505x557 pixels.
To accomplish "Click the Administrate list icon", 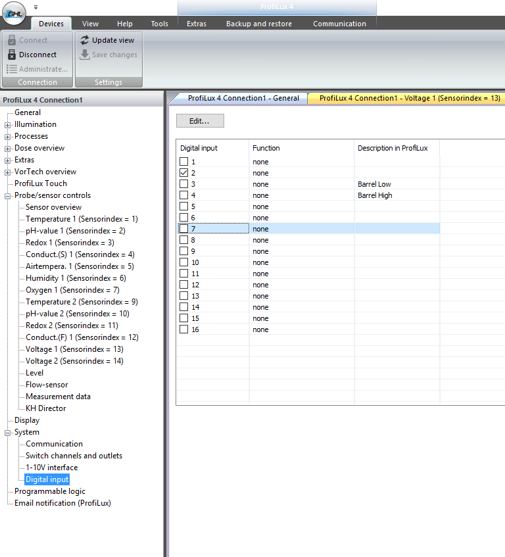I will [12, 69].
